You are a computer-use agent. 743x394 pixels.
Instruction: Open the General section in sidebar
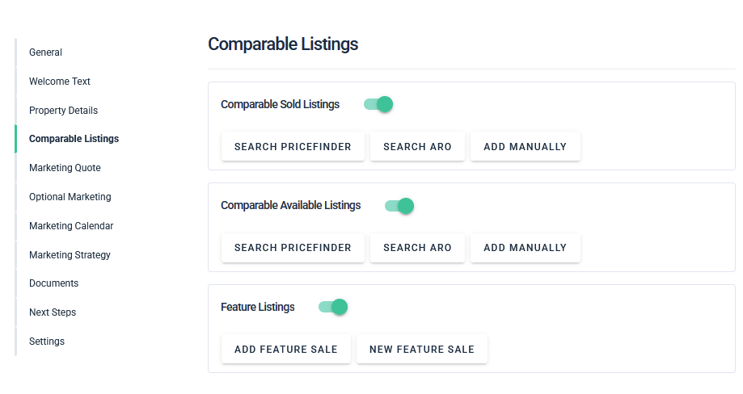pos(45,52)
